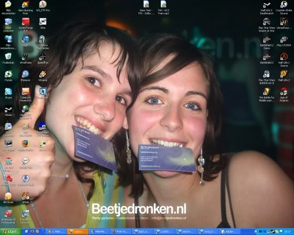This screenshot has width=294, height=235.
Task: Open the Windows start menu
Action: pos(11,232)
